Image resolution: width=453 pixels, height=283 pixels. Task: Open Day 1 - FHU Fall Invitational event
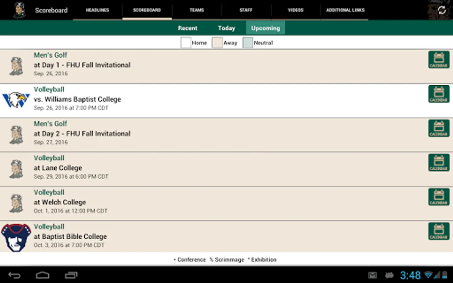click(226, 66)
